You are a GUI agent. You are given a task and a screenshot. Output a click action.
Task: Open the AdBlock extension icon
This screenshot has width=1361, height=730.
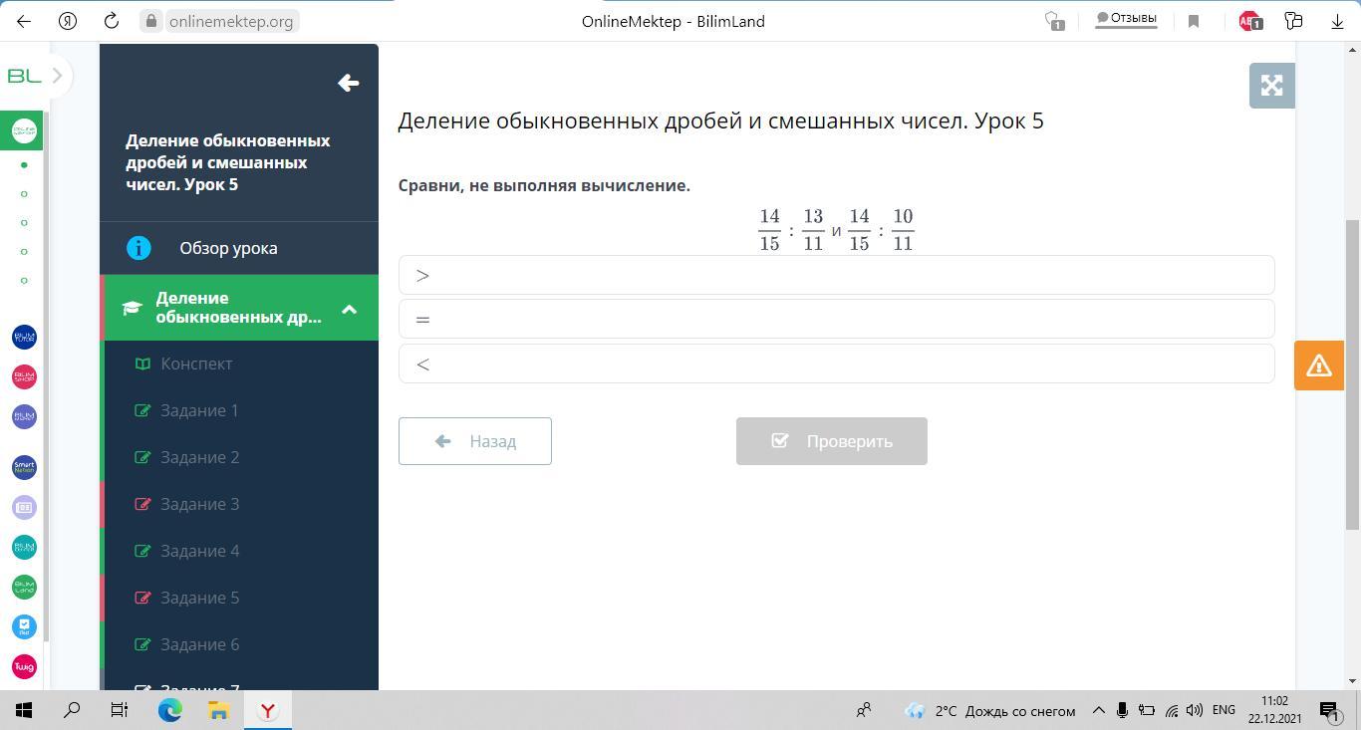coord(1249,21)
